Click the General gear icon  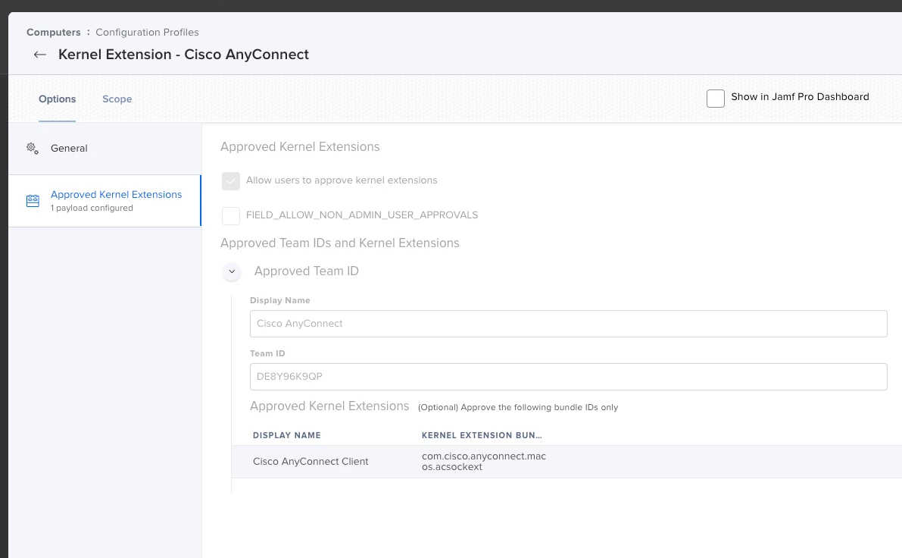(x=33, y=149)
